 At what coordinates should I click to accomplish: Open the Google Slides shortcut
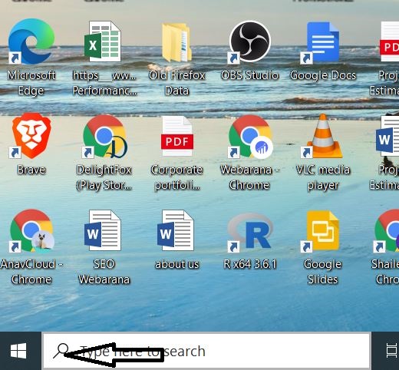321,231
